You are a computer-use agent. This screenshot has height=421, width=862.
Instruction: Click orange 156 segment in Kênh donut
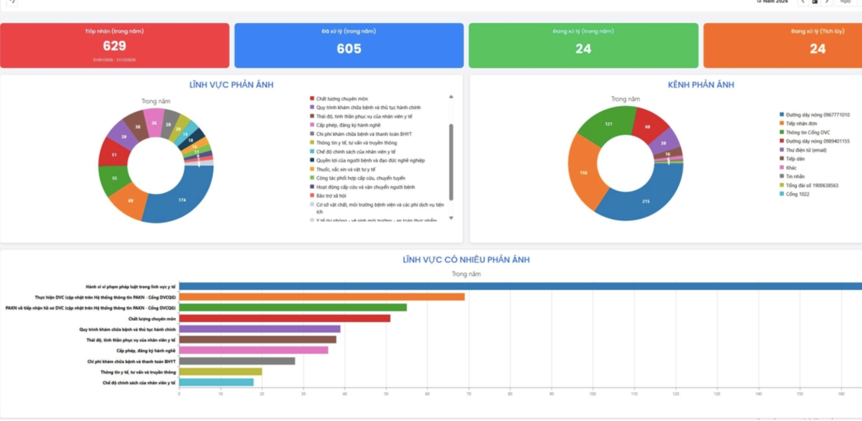[x=583, y=172]
